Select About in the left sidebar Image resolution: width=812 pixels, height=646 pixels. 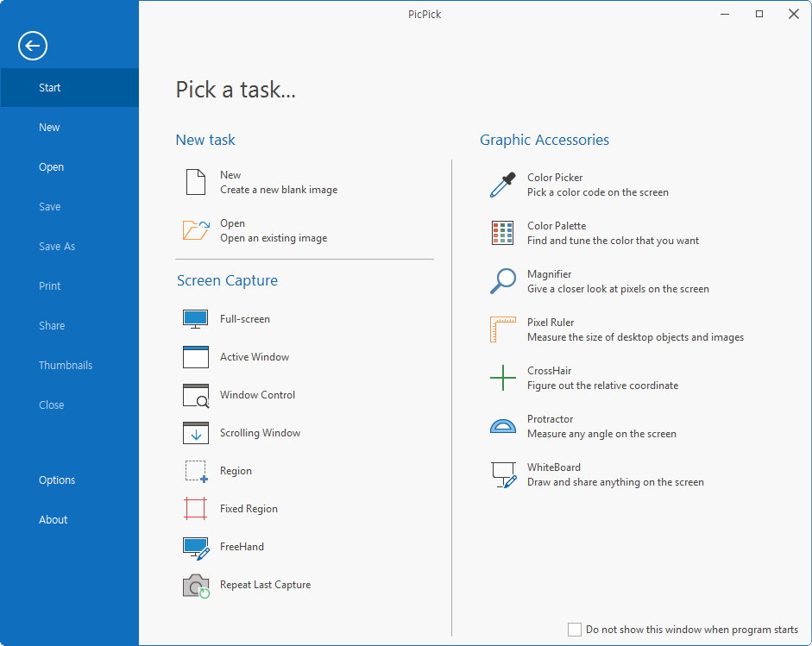[54, 520]
